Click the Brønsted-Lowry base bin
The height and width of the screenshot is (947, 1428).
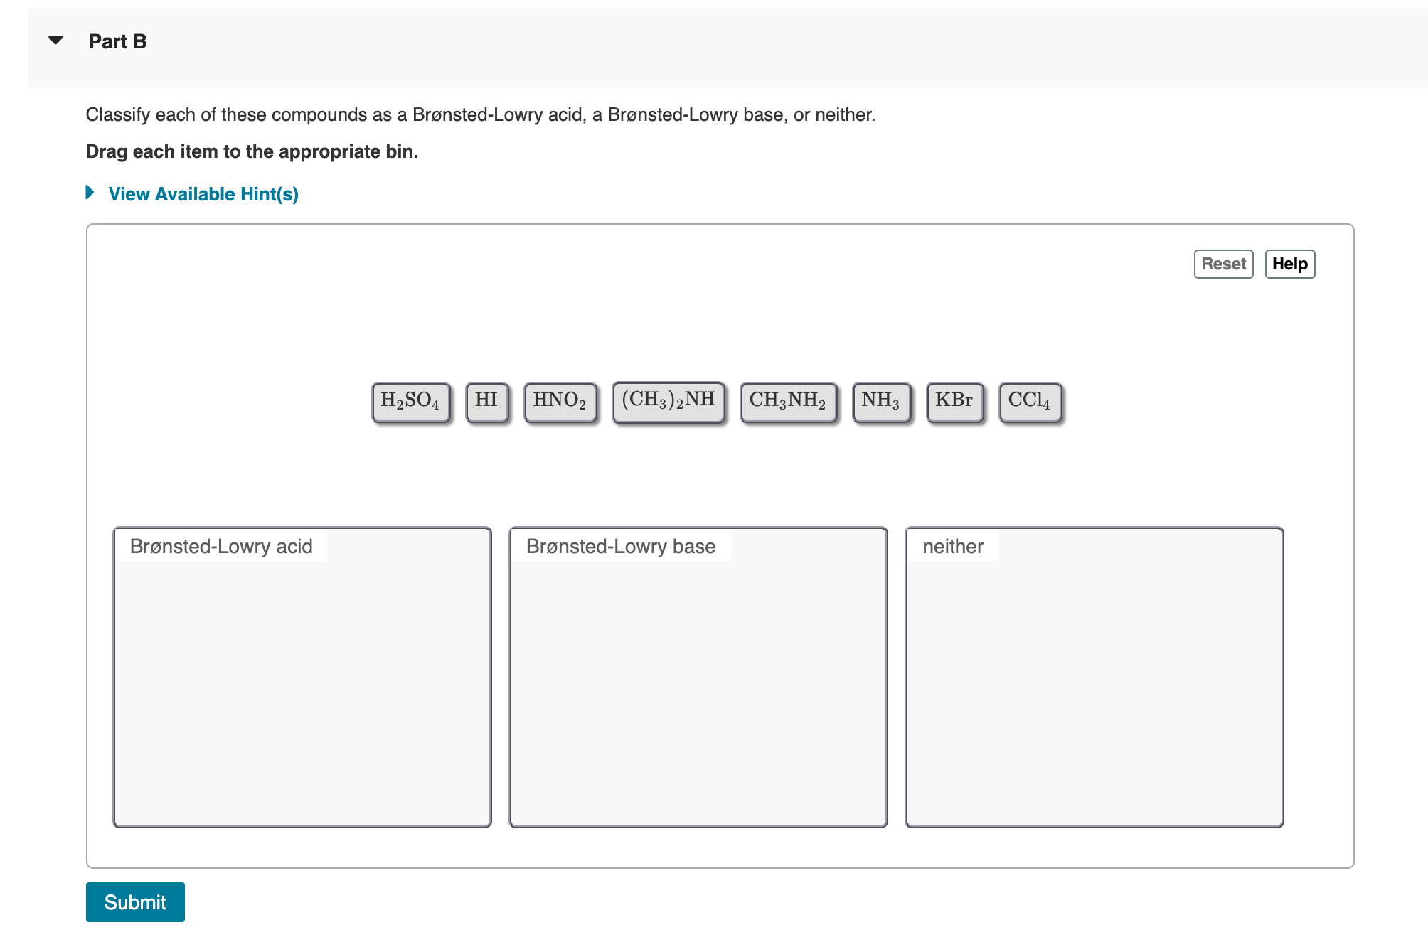coord(698,675)
